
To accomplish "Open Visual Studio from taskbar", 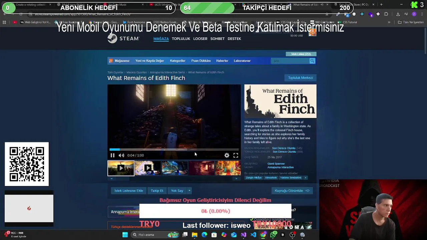I will click(x=244, y=235).
